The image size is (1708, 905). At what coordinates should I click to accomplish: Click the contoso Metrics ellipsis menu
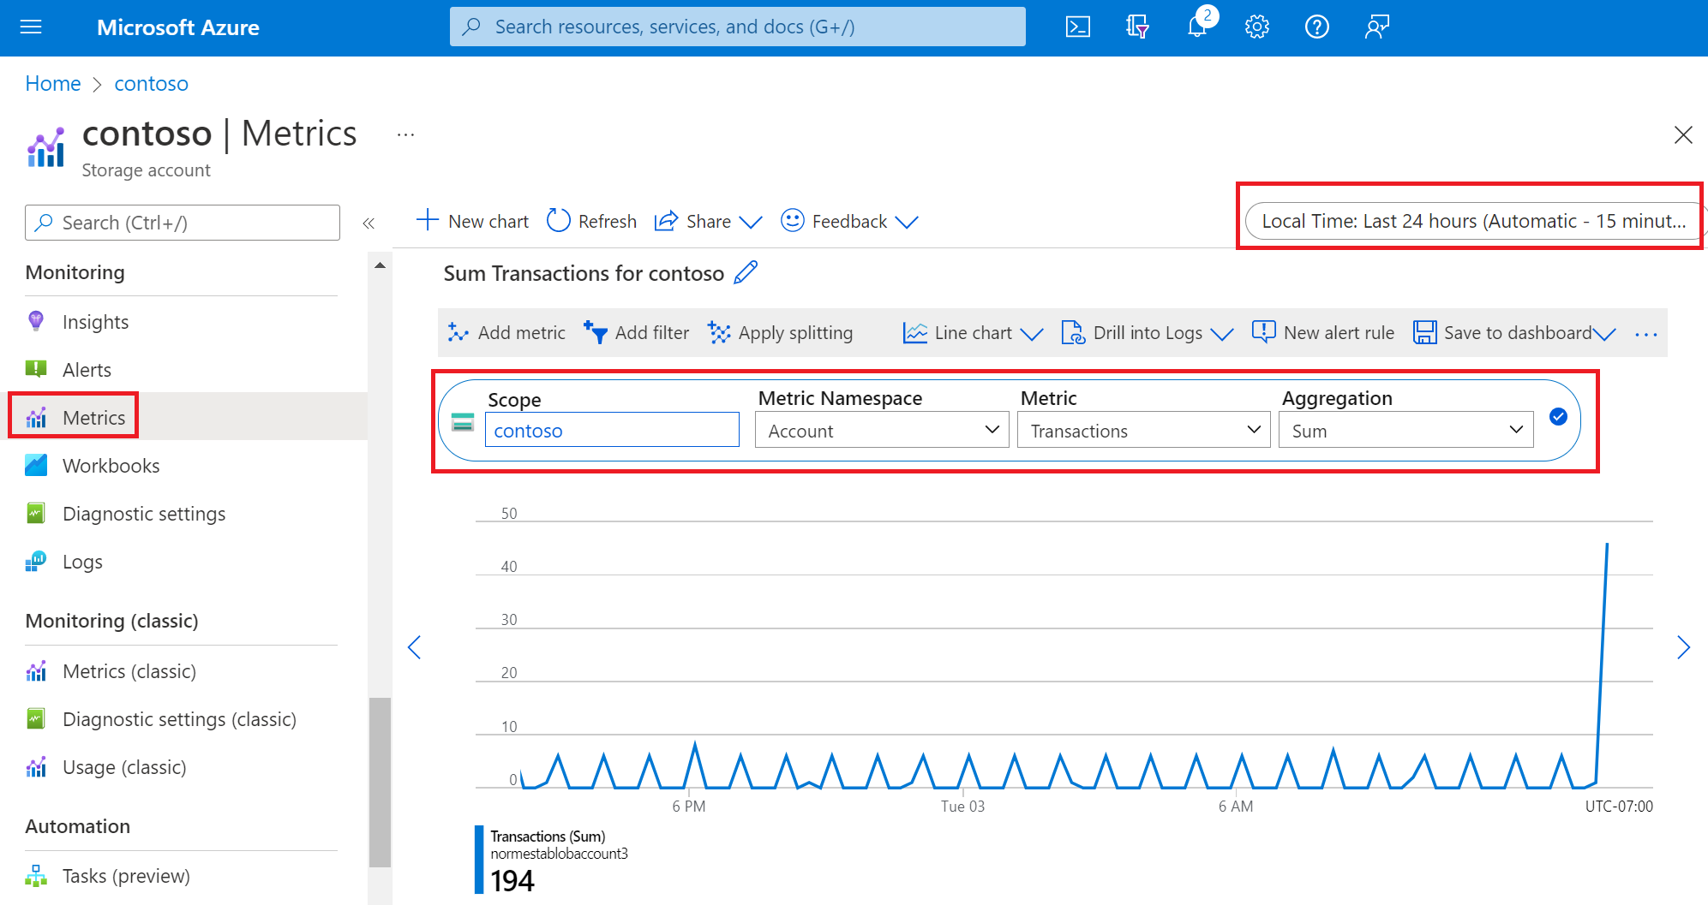click(405, 135)
